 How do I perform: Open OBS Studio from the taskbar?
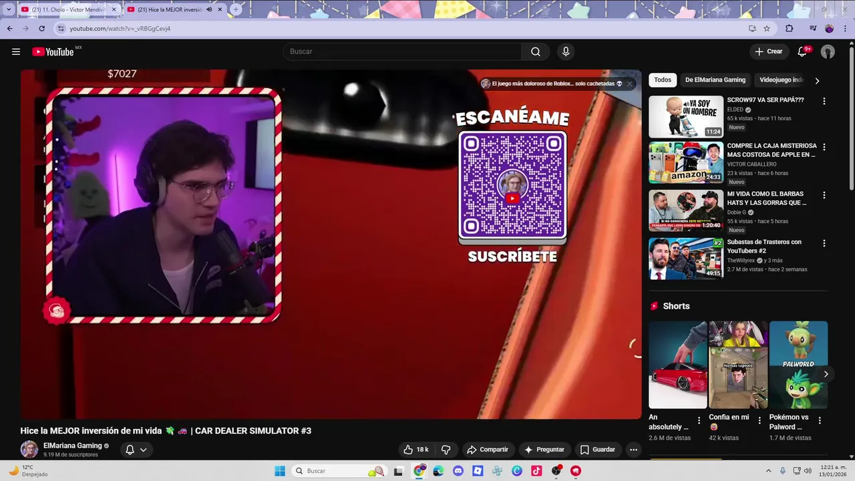tap(556, 471)
